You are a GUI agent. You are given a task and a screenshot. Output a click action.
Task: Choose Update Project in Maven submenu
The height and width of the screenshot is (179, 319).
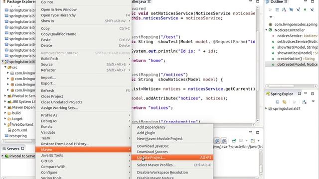click(x=172, y=158)
